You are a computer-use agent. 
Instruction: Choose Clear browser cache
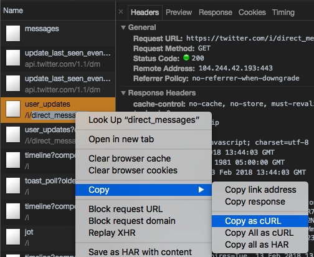tap(144, 158)
